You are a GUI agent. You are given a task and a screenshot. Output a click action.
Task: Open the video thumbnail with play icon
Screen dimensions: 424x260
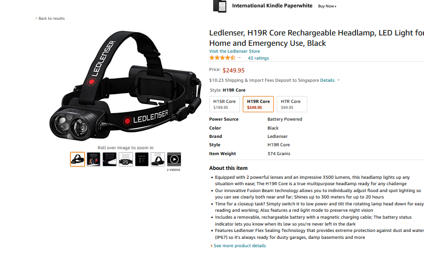(174, 159)
